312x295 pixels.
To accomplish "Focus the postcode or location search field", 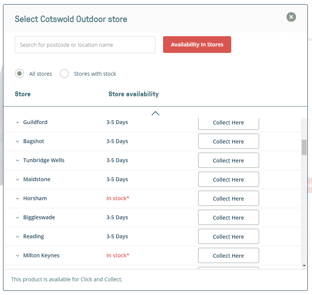I will [85, 45].
